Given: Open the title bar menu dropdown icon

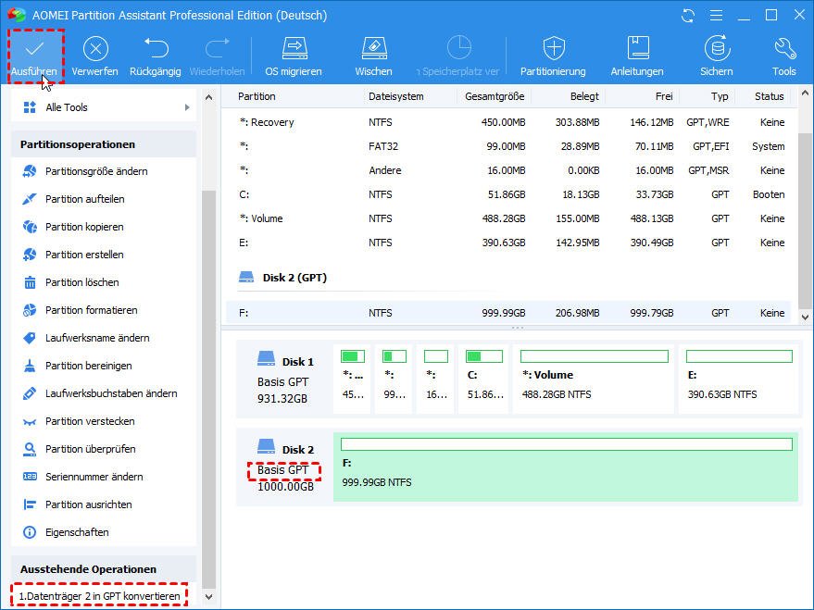Looking at the screenshot, I should click(714, 16).
